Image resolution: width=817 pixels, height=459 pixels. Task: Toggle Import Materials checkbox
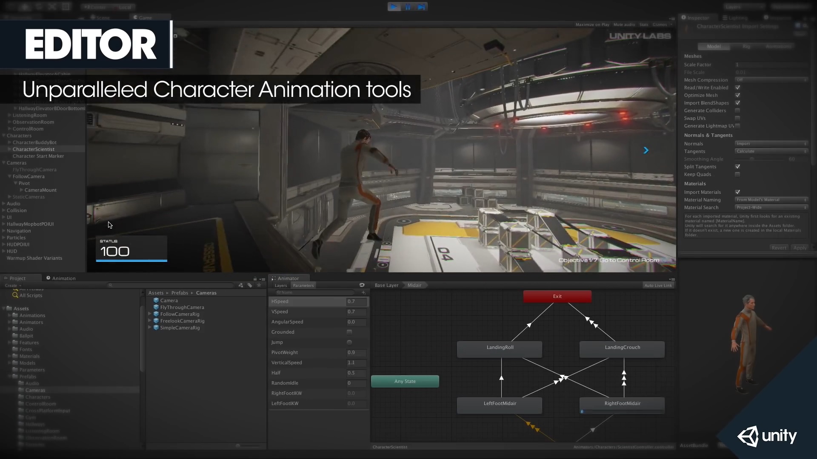coord(737,192)
